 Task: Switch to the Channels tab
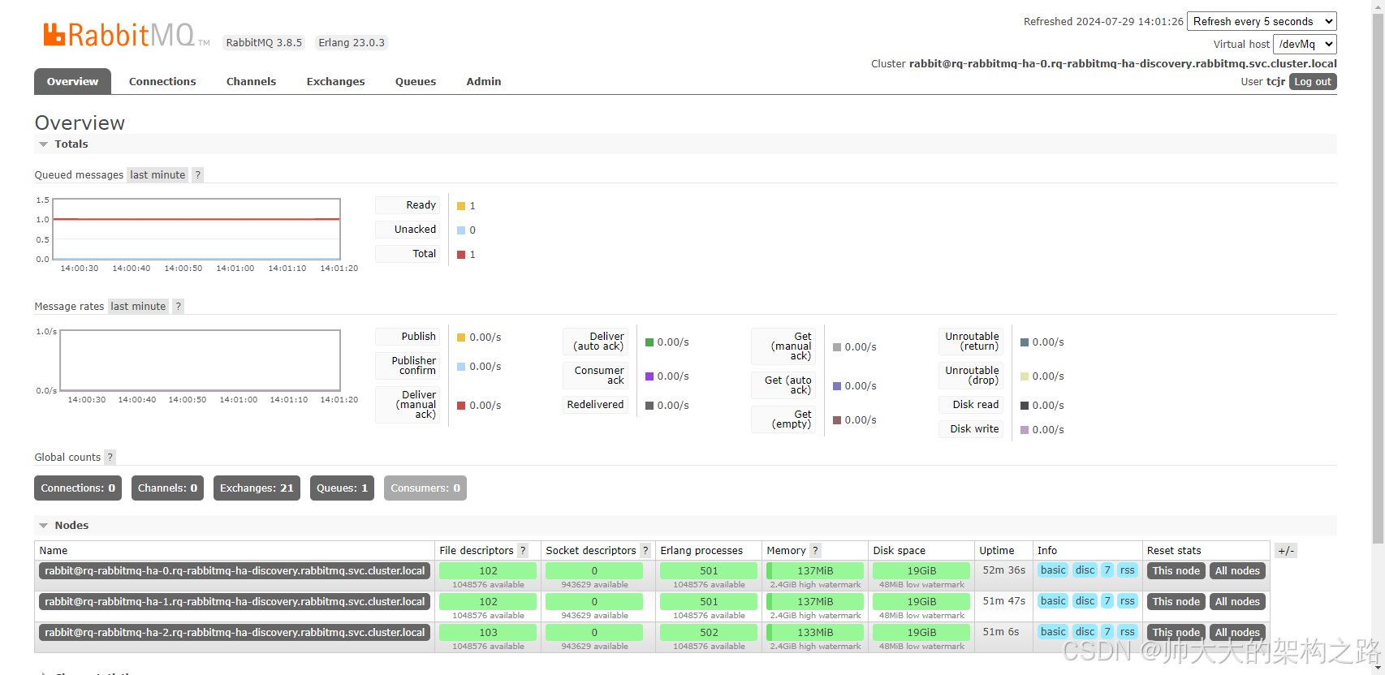251,81
